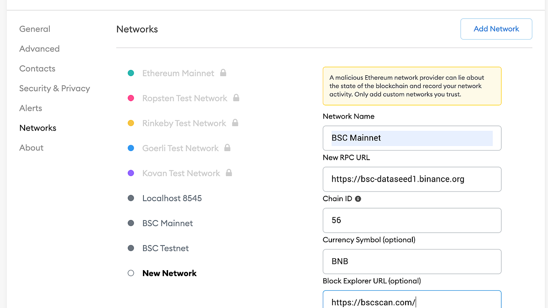The image size is (548, 308).
Task: Select Localhost 8545 network
Action: tap(172, 198)
